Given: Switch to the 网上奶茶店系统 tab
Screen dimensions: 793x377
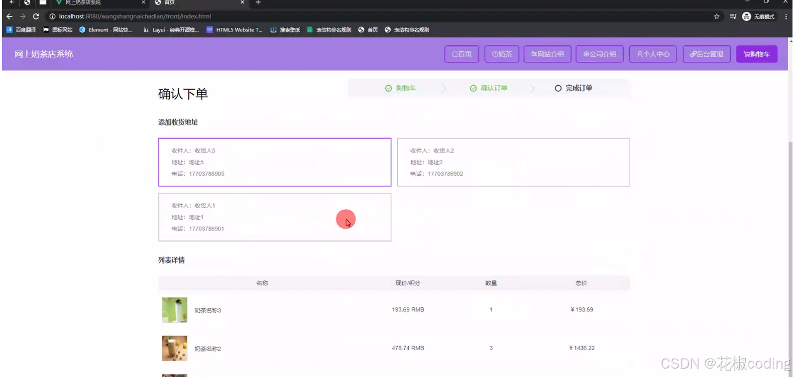Looking at the screenshot, I should (100, 2).
